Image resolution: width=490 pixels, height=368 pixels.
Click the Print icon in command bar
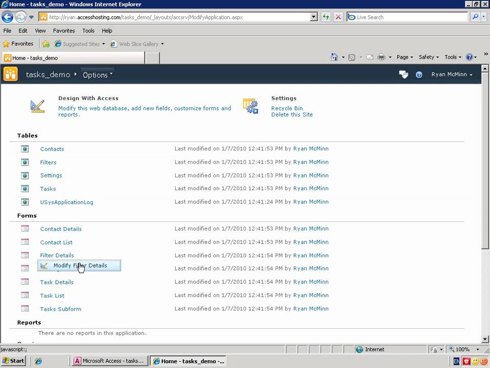[x=381, y=57]
